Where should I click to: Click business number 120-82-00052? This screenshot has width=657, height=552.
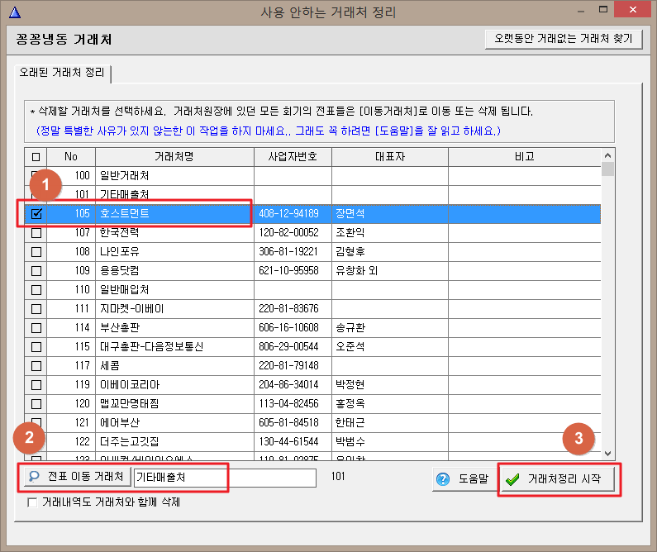pos(288,233)
